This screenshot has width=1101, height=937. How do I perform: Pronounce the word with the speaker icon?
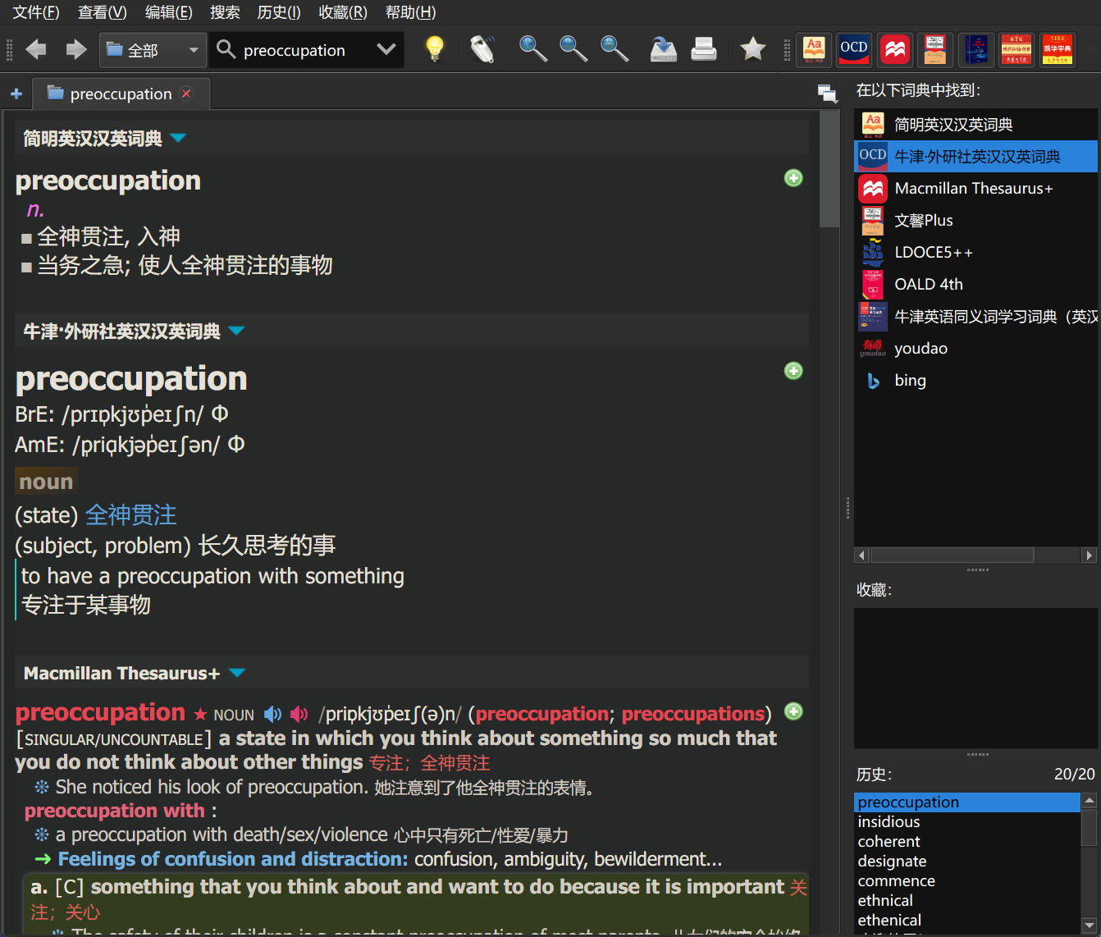(x=482, y=49)
